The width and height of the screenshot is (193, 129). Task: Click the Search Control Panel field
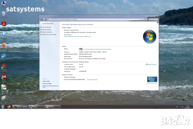153,19
